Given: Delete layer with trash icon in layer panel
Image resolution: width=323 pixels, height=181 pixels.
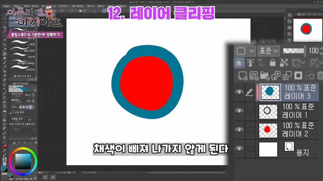Looking at the screenshot, I should (x=320, y=76).
